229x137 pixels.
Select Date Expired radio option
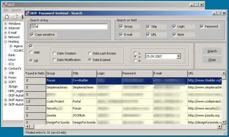click(x=90, y=60)
